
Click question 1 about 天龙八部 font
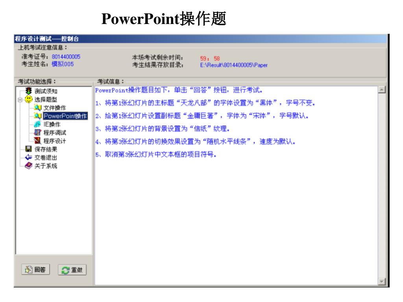(x=205, y=103)
